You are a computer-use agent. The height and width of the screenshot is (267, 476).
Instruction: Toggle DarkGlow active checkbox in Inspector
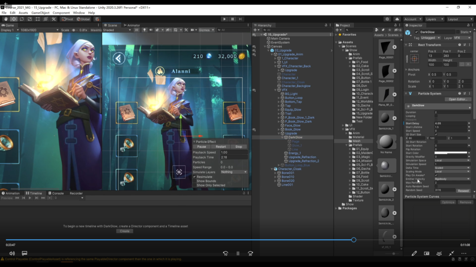pyautogui.click(x=416, y=32)
